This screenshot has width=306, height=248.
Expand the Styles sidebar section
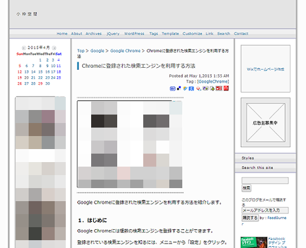(265, 158)
